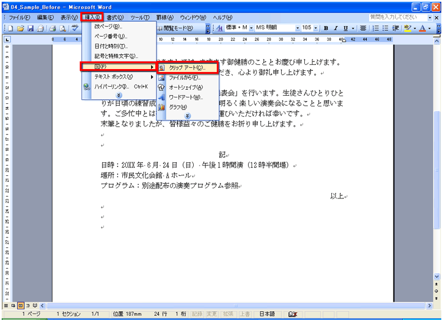This screenshot has height=320, width=443.
Task: Open the ヘルプ(H) menu
Action: [x=223, y=17]
